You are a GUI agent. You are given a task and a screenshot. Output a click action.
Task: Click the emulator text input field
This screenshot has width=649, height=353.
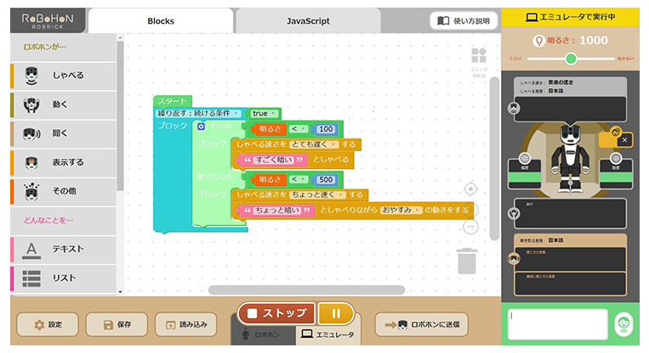tap(558, 324)
